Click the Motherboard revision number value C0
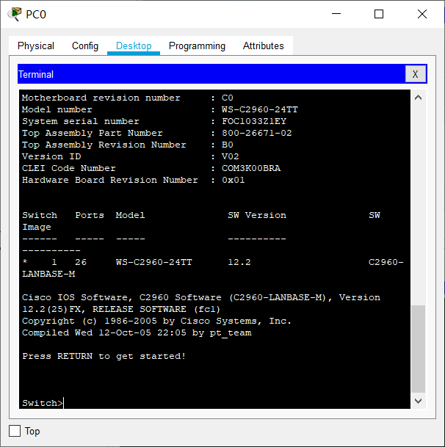The height and width of the screenshot is (447, 445). point(228,98)
